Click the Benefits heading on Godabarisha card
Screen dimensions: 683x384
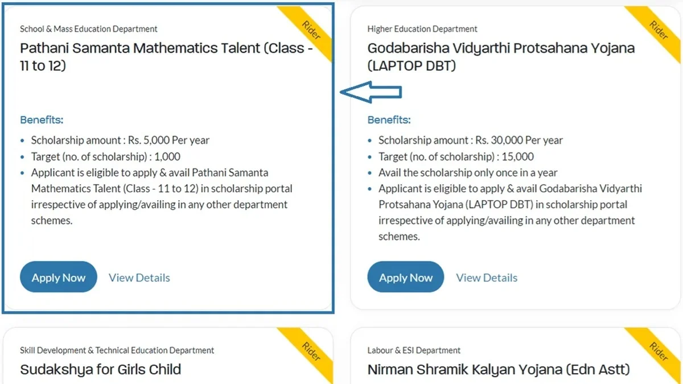point(389,120)
